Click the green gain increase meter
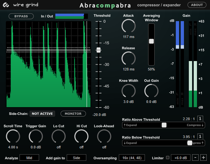The width and height of the screenshot is (210, 164). click(x=193, y=64)
